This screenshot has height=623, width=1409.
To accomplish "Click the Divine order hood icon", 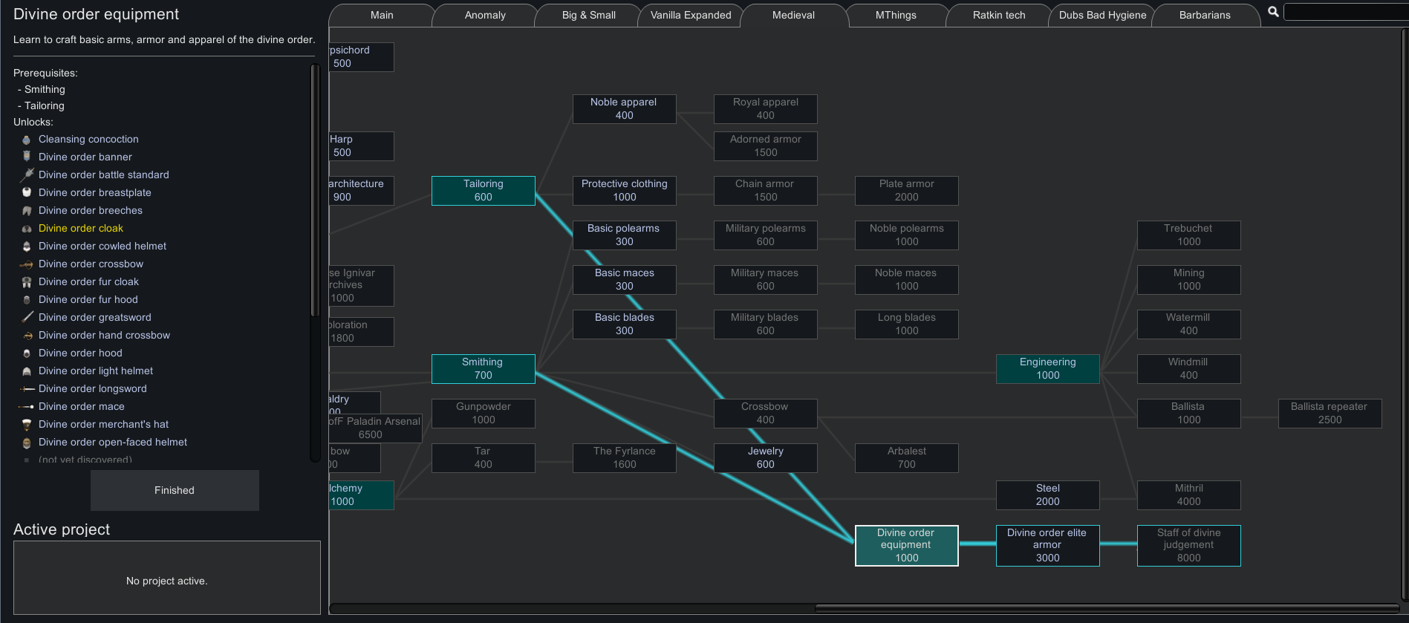I will point(27,353).
